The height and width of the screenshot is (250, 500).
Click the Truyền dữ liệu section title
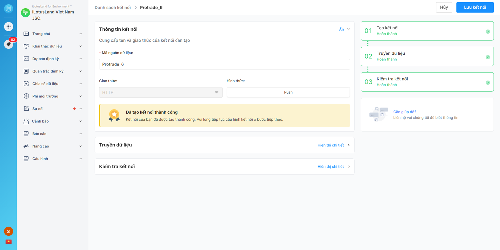point(115,145)
